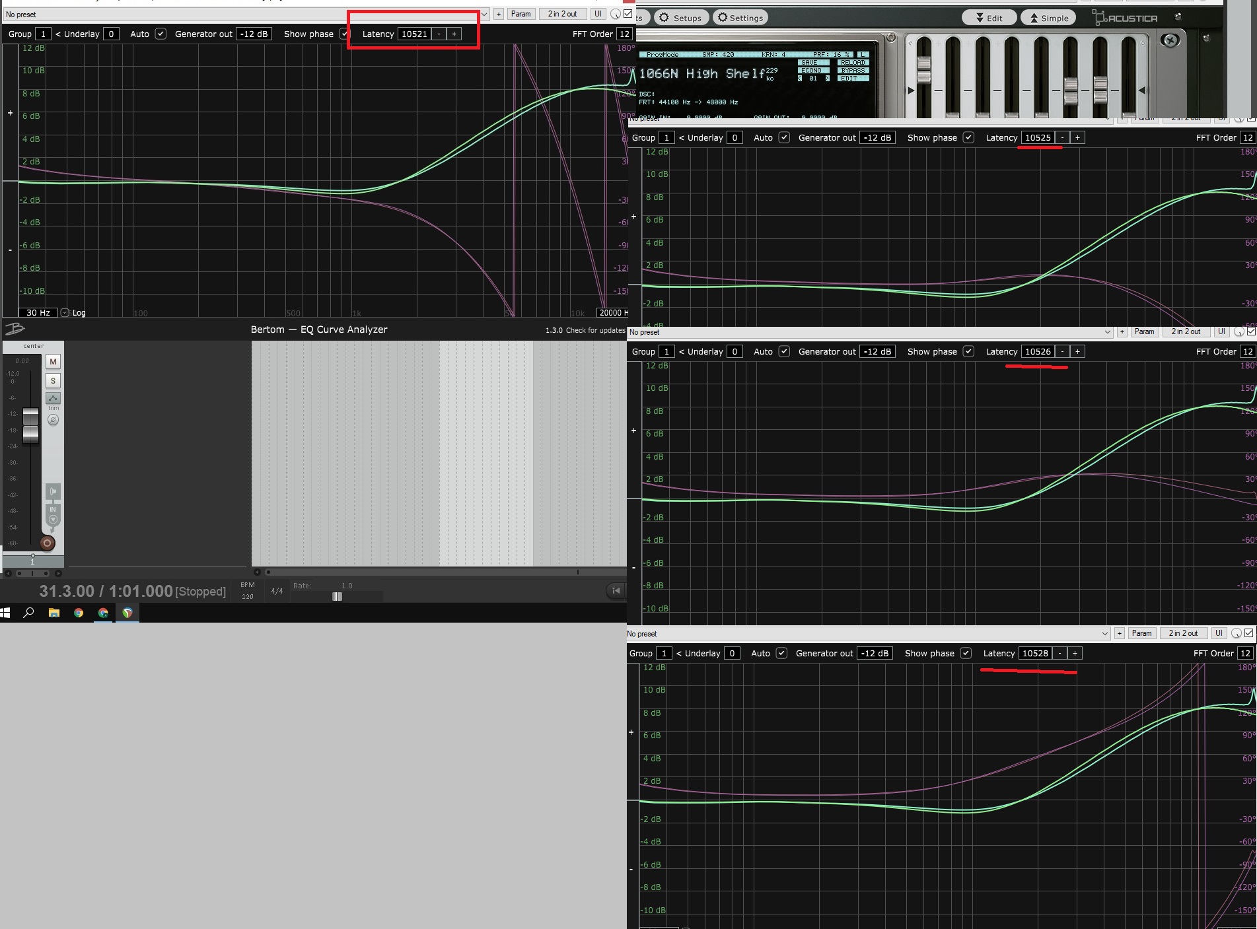Open the Windows Start menu
Image resolution: width=1257 pixels, height=929 pixels.
5,613
